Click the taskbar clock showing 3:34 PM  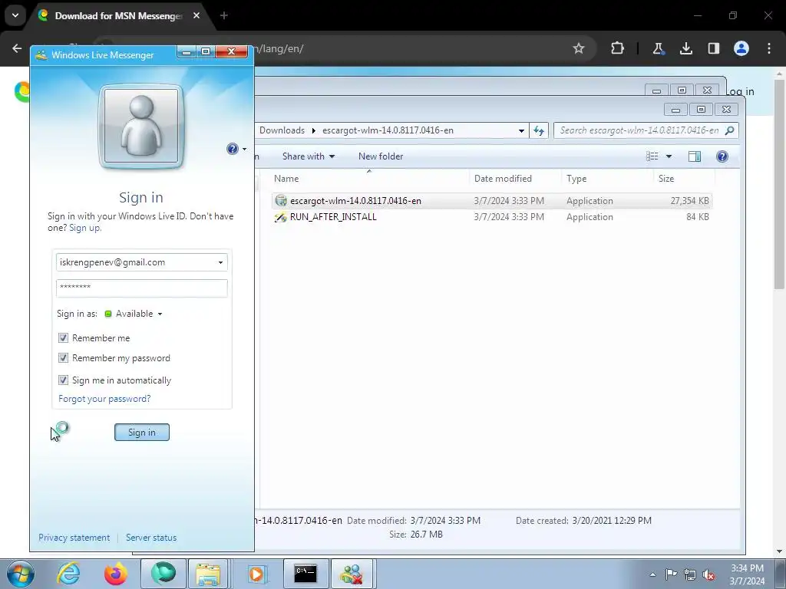click(x=747, y=574)
